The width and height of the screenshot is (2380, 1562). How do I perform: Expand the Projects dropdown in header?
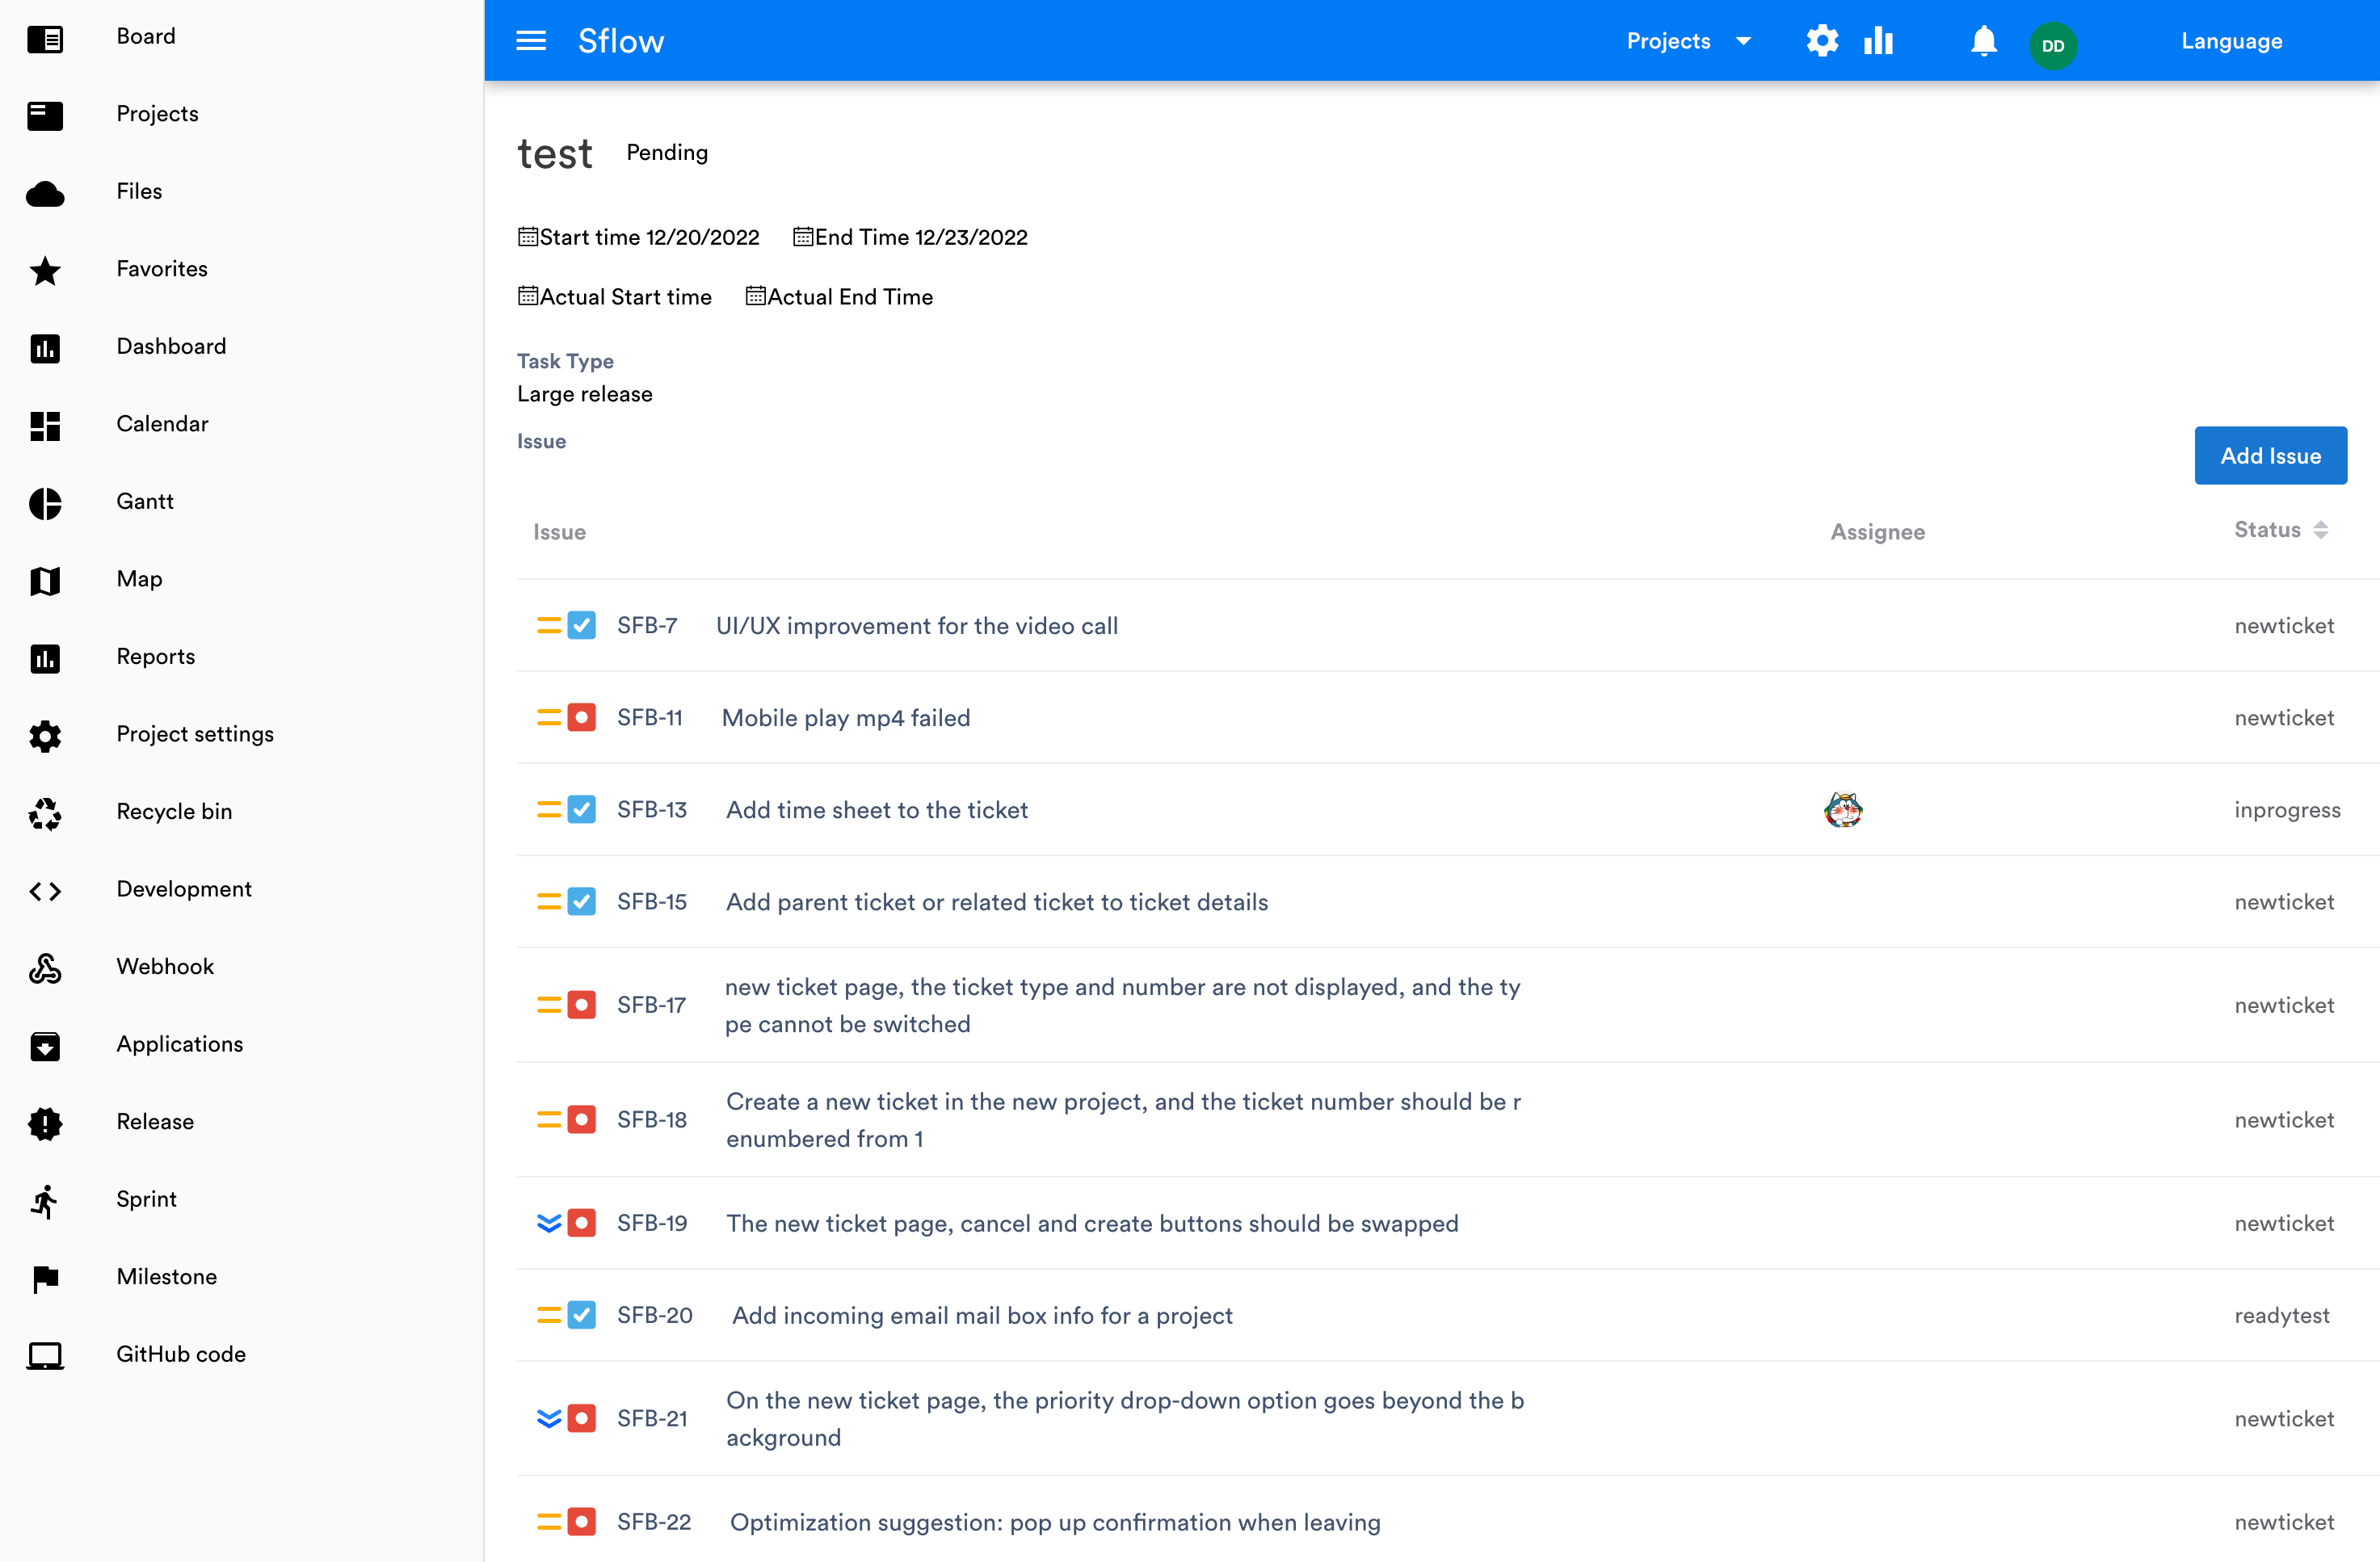coord(1688,41)
